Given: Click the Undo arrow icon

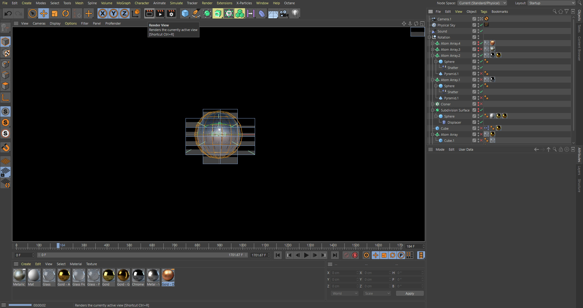Looking at the screenshot, I should (8, 13).
